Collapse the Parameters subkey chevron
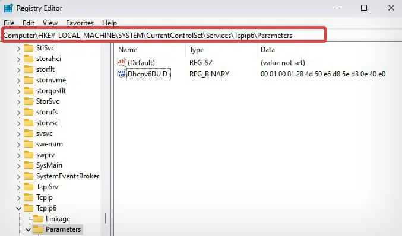 tap(28, 230)
